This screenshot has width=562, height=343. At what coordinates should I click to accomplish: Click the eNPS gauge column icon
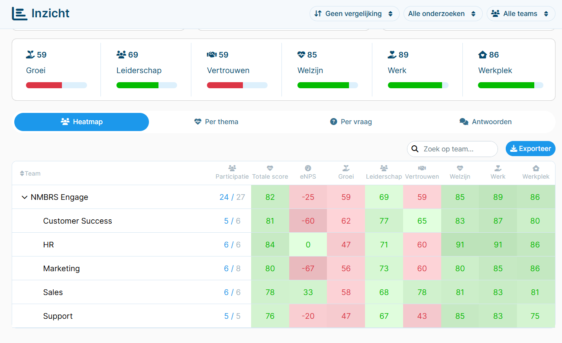[308, 168]
